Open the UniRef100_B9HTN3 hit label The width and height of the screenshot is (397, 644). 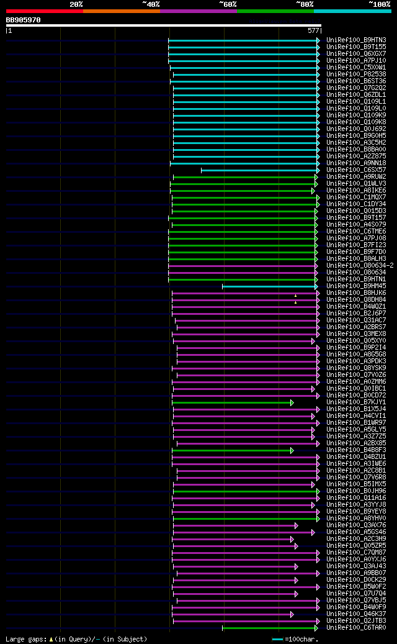(356, 40)
